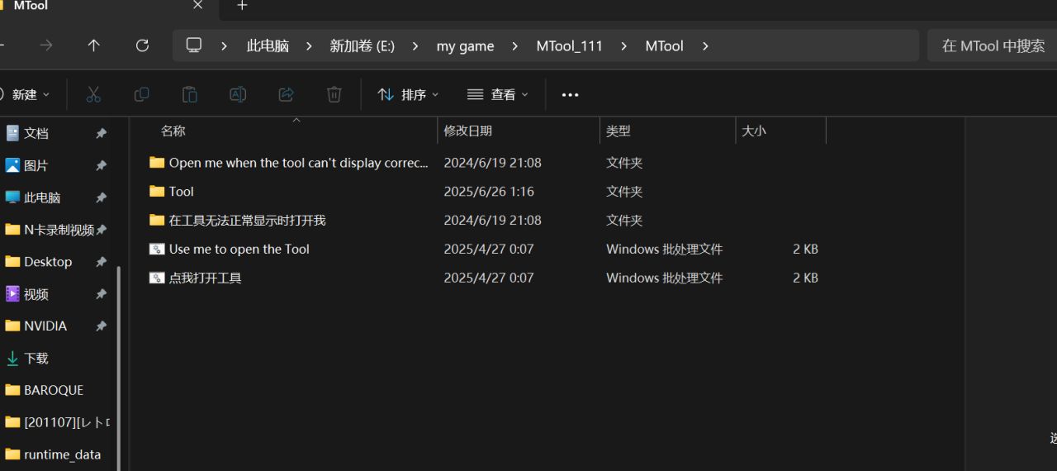Go to 新加卷 (E:) in the address bar
The image size is (1057, 471).
tap(363, 46)
